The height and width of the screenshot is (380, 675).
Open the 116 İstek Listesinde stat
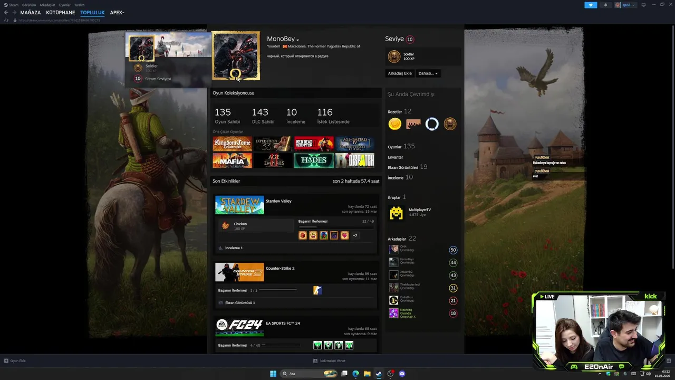coord(333,116)
